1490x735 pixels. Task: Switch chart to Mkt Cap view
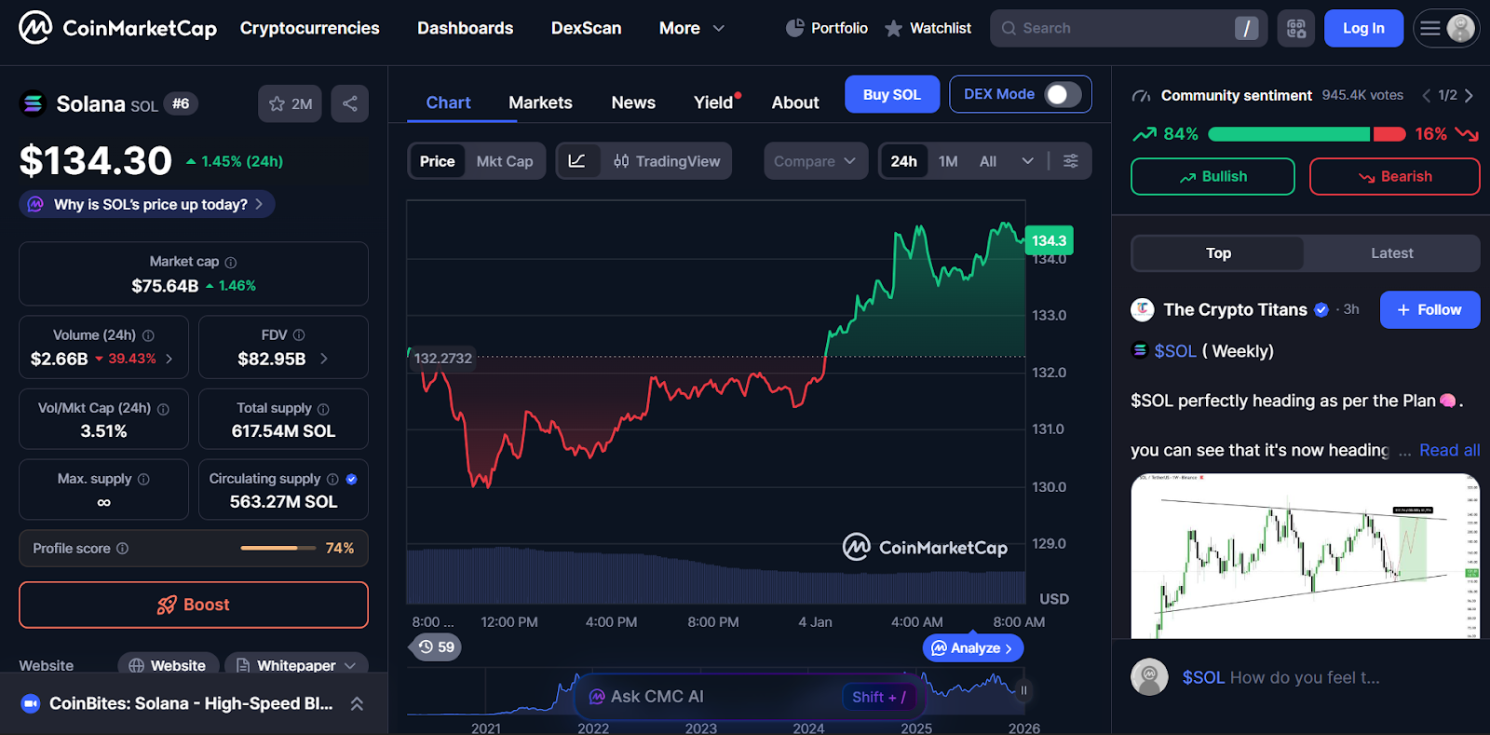tap(504, 161)
